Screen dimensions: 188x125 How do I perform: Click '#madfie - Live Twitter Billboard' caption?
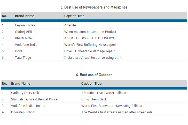pyautogui.click(x=105, y=93)
